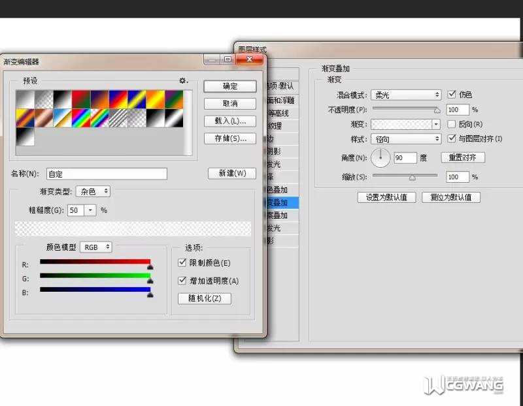Select the 颜色叠加 entry in the style list
The height and width of the screenshot is (406, 523).
coord(282,190)
